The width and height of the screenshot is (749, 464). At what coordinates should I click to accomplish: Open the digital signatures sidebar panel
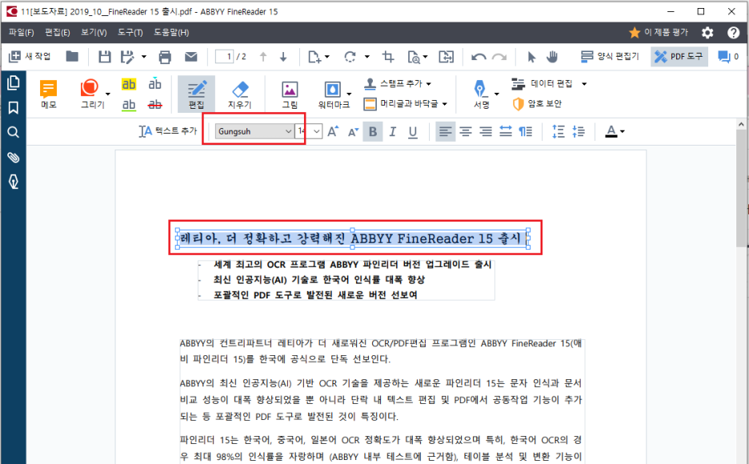[14, 182]
